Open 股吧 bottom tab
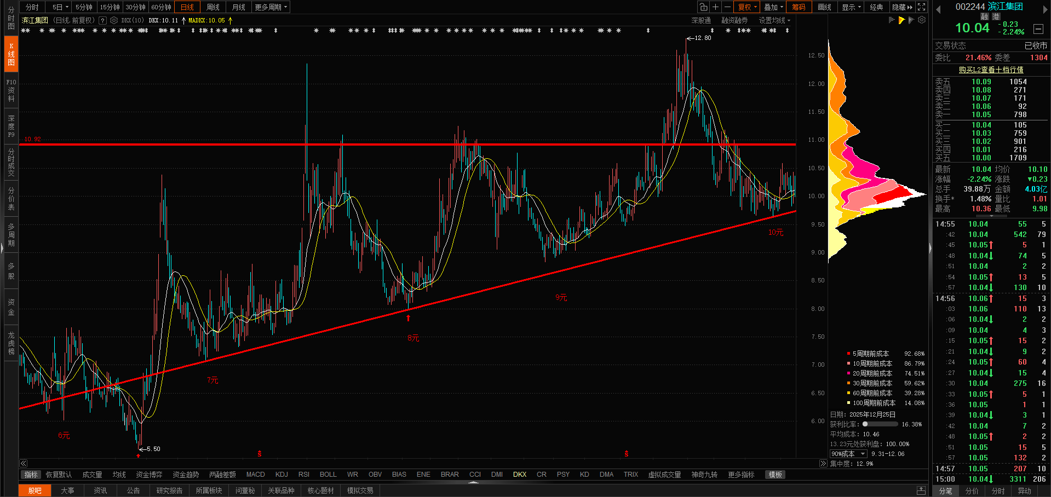1051x497 pixels. pyautogui.click(x=35, y=490)
